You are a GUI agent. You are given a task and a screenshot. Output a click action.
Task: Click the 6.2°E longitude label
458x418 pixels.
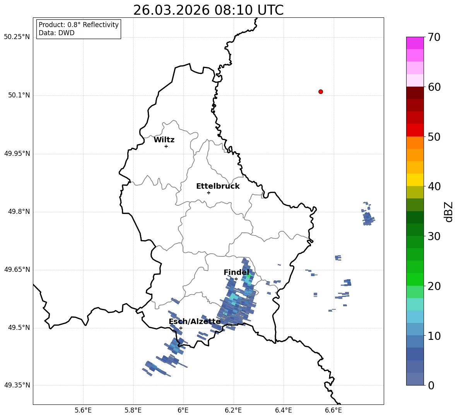tap(233, 410)
